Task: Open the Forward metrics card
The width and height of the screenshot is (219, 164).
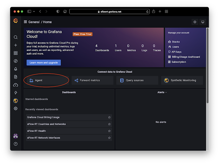Action: click(92, 80)
